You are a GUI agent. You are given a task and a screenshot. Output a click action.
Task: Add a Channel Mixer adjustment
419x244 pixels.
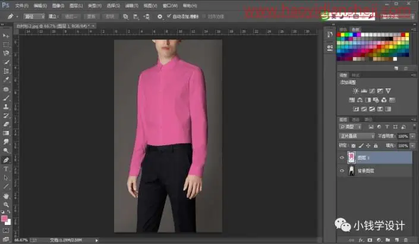coord(384,100)
